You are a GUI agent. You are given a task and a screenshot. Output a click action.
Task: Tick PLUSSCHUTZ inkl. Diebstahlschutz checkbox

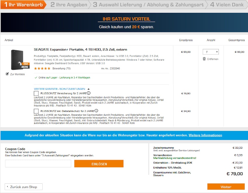tap(36, 111)
